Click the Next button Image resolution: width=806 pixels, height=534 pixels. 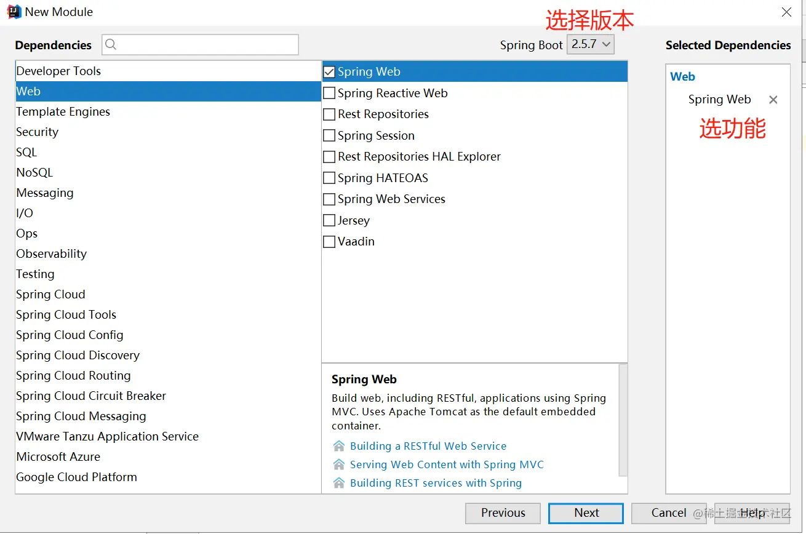coord(586,513)
